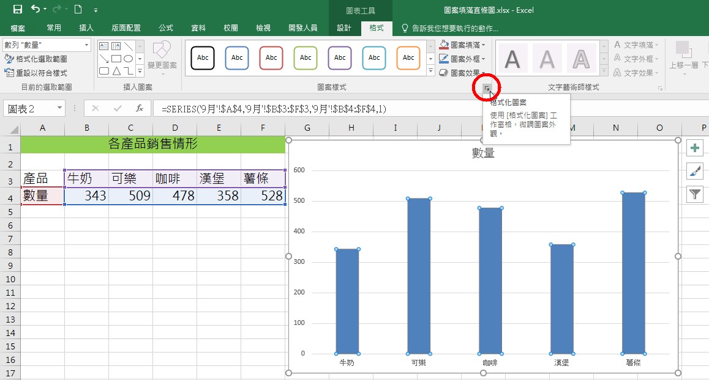Select the cell labeled 數量 in row 4
709x380 pixels.
coord(42,196)
